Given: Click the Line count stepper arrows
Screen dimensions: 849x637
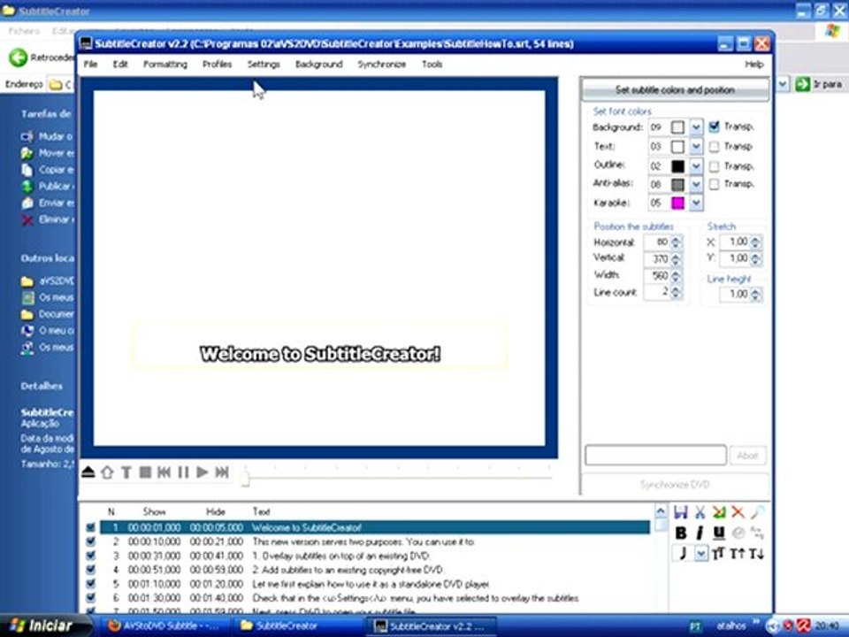Looking at the screenshot, I should (x=677, y=293).
